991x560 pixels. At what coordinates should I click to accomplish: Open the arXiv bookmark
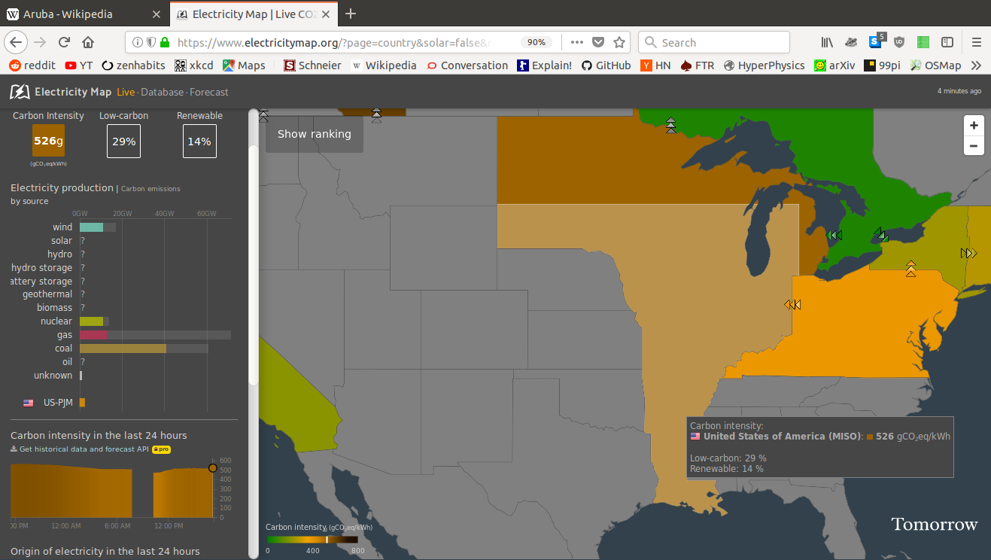[834, 65]
